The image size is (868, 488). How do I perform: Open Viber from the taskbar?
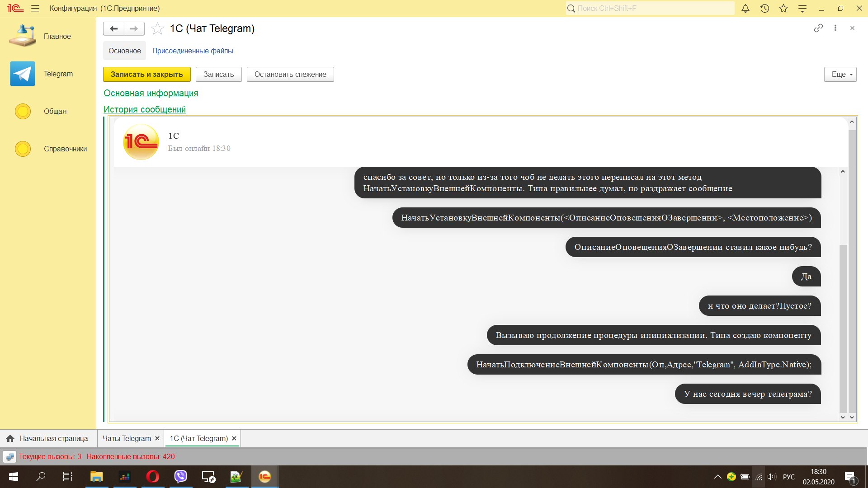click(x=181, y=477)
